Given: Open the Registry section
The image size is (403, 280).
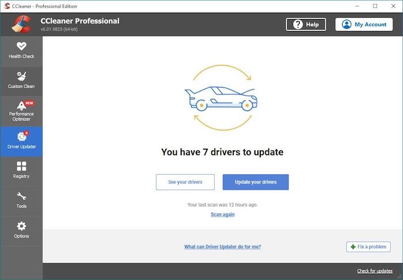Looking at the screenshot, I should point(21,171).
